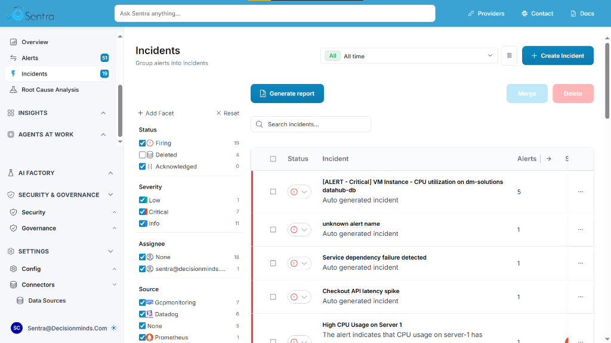This screenshot has height=343, width=611.
Task: Focus the Search incidents field
Action: (x=310, y=124)
